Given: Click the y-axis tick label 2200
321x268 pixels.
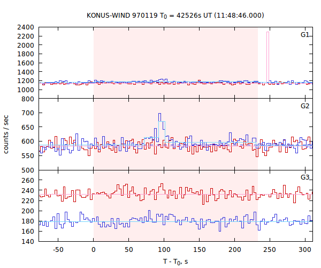Looking at the screenshot, I should coord(26,36).
